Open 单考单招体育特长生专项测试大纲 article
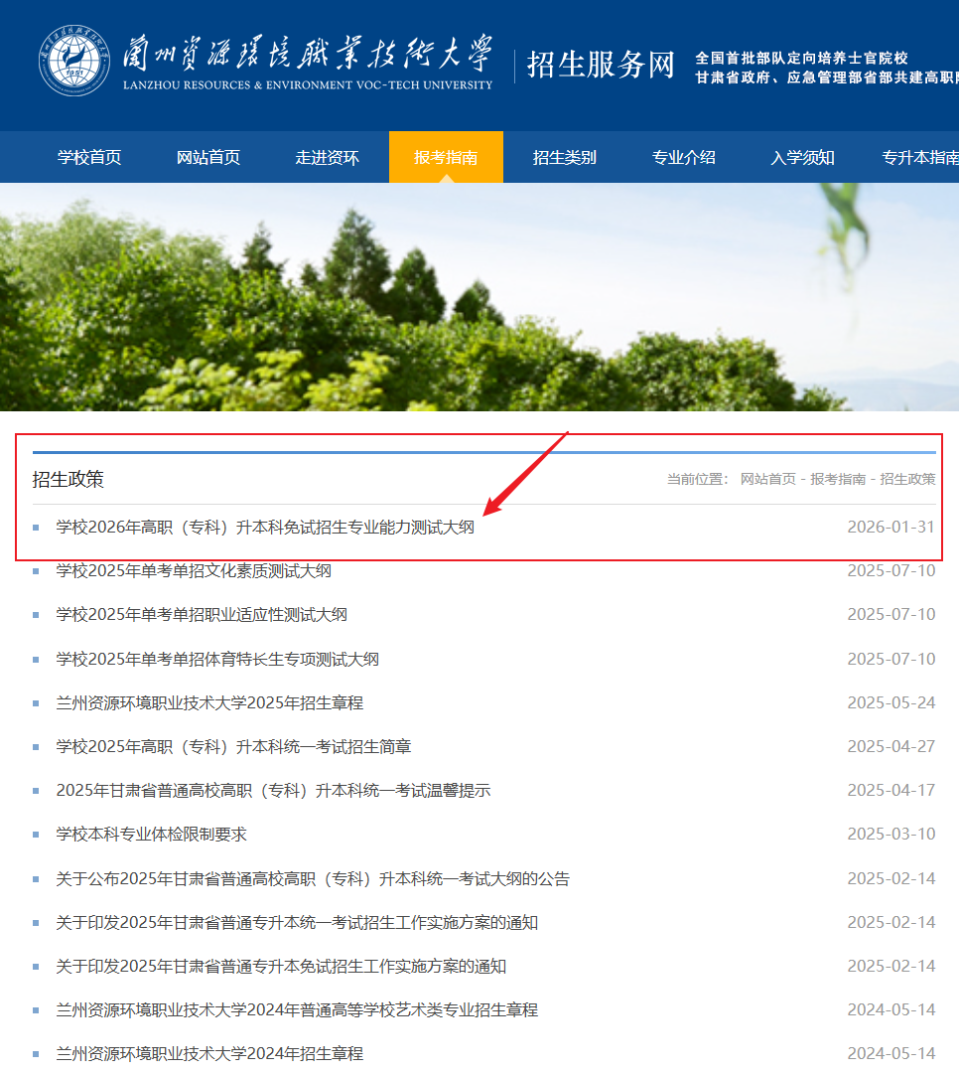This screenshot has width=959, height=1074. (217, 660)
